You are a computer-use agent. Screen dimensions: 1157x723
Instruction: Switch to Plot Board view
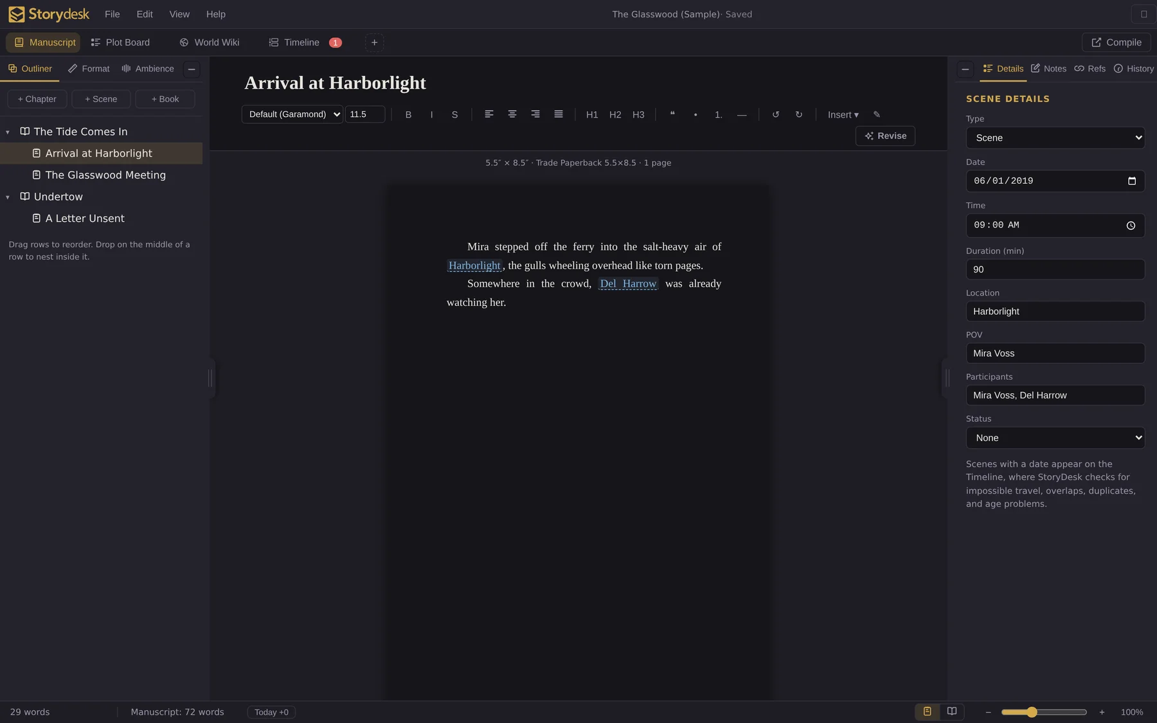point(120,42)
